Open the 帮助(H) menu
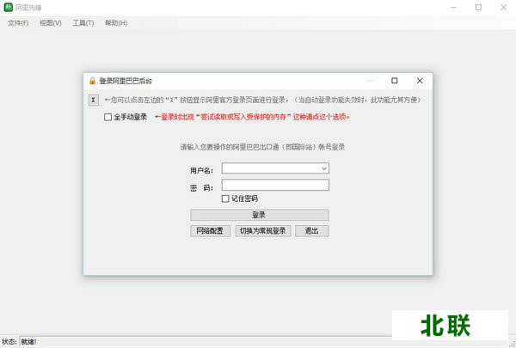Screen dimensions: 516x348 pos(116,23)
